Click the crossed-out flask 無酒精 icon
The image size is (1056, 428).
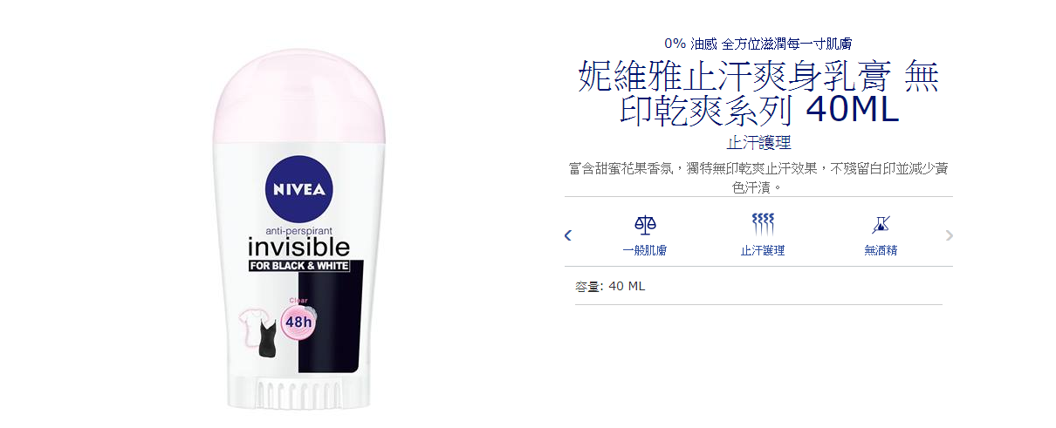tap(881, 226)
